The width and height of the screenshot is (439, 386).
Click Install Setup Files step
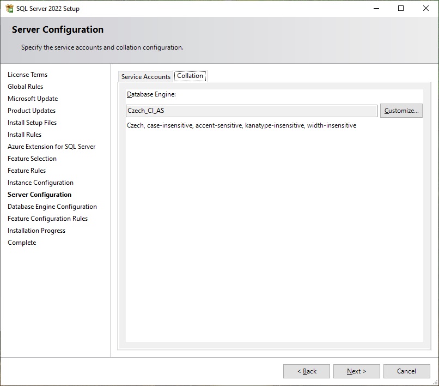pos(32,123)
